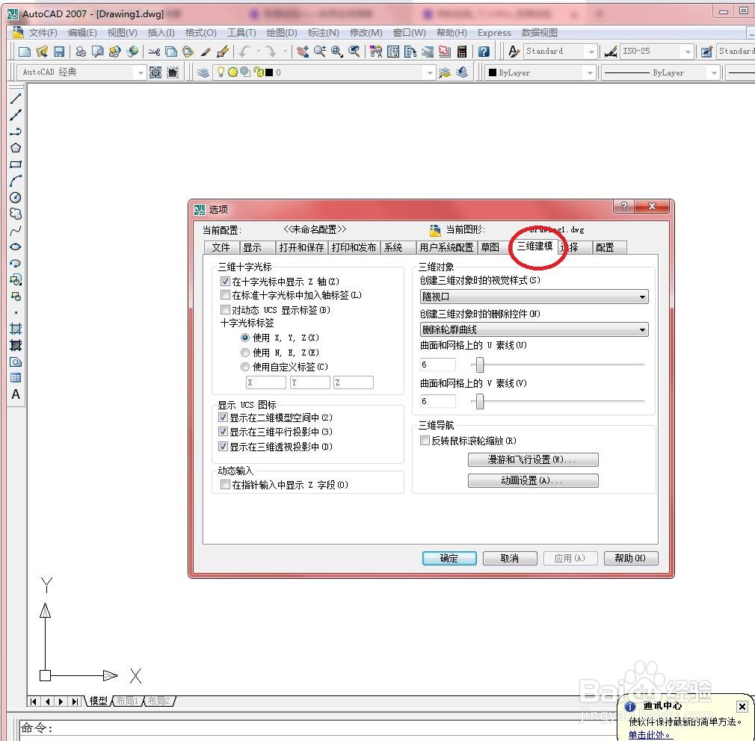The height and width of the screenshot is (741, 755).
Task: Select the Hatch tool
Action: pos(16,329)
